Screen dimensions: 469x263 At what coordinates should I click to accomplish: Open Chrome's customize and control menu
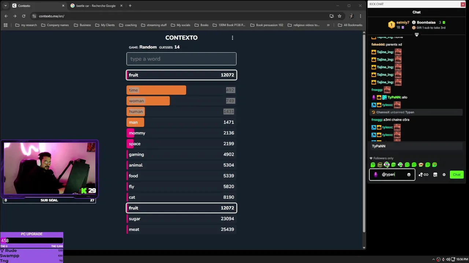point(361,16)
